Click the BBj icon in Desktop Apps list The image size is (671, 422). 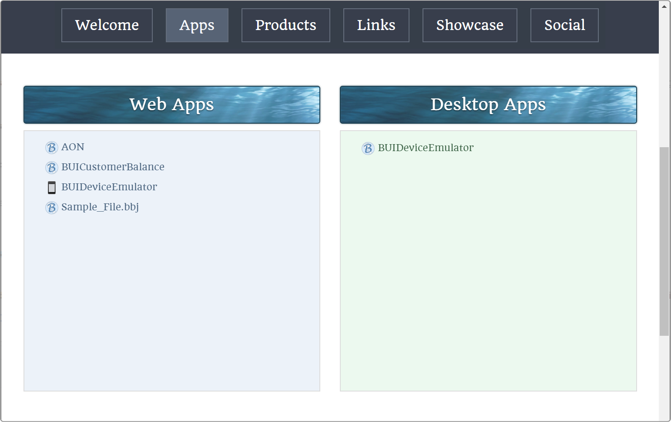(368, 149)
